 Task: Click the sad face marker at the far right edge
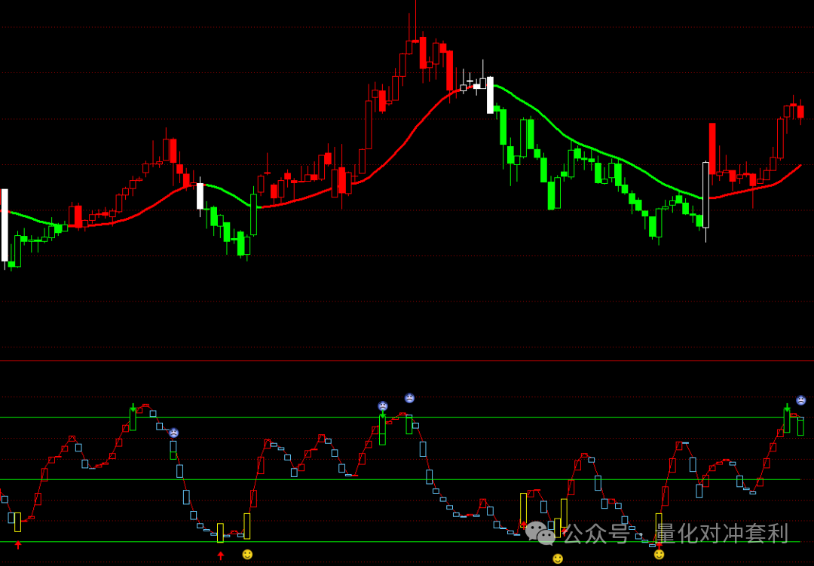point(801,400)
